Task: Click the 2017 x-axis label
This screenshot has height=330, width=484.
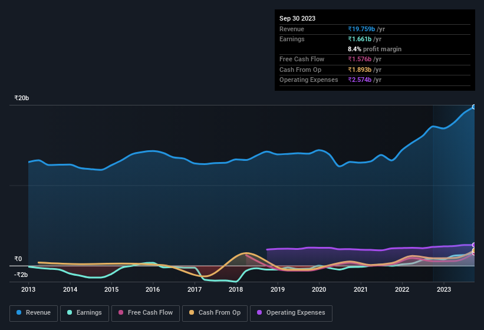Action: point(195,289)
